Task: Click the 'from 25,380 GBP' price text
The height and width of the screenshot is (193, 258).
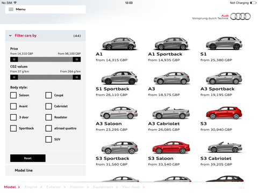Action: pos(216,60)
